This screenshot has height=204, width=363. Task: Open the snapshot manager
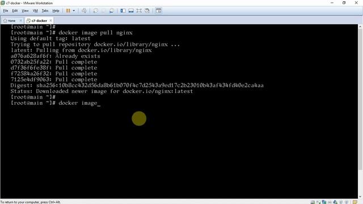click(x=112, y=11)
